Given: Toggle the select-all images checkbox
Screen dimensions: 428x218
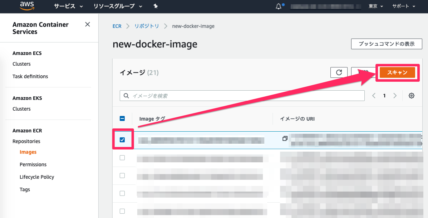Looking at the screenshot, I should 122,118.
